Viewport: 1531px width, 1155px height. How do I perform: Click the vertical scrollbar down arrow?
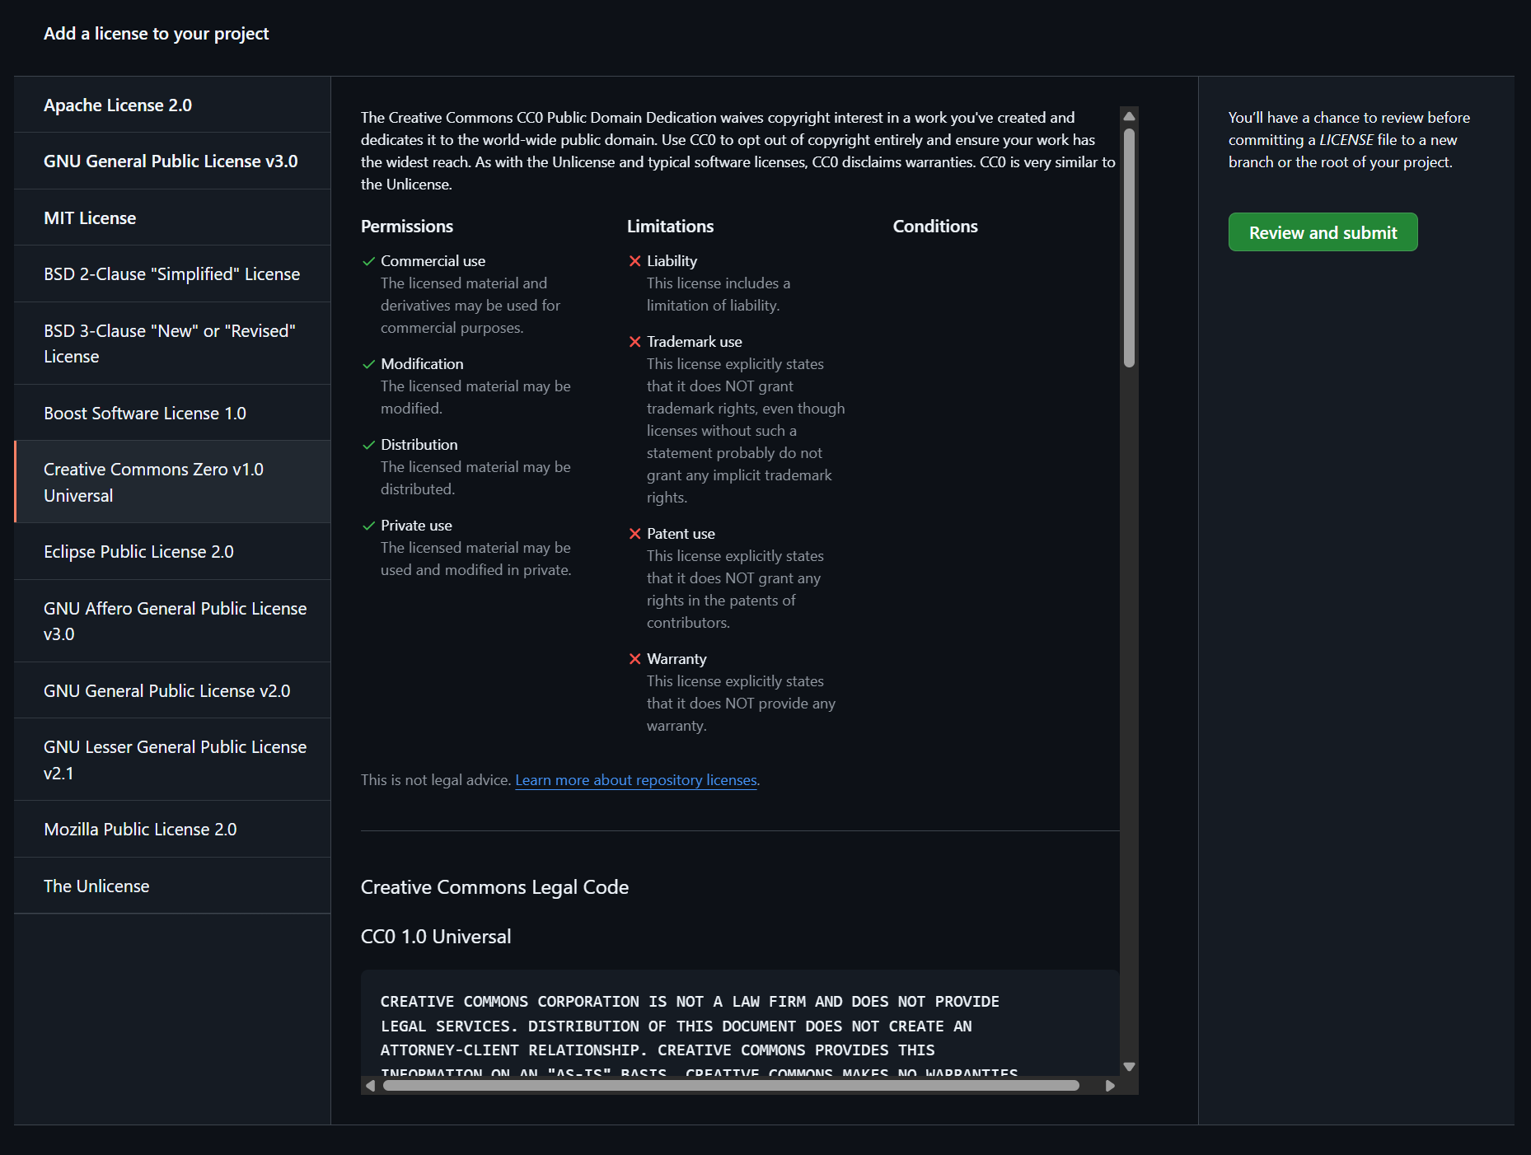(1129, 1066)
